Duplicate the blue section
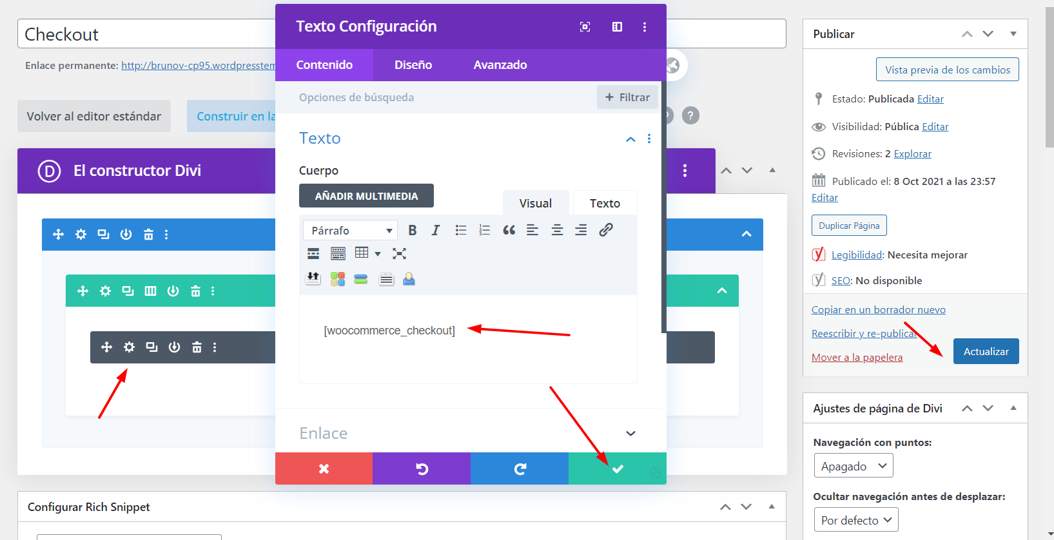The width and height of the screenshot is (1054, 540). point(103,235)
